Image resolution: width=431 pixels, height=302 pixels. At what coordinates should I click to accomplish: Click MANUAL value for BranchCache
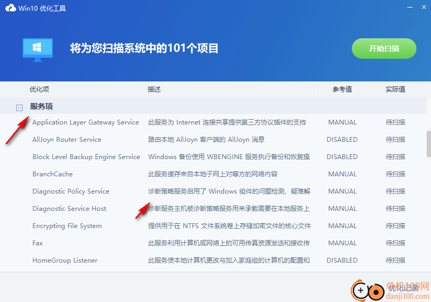[342, 174]
